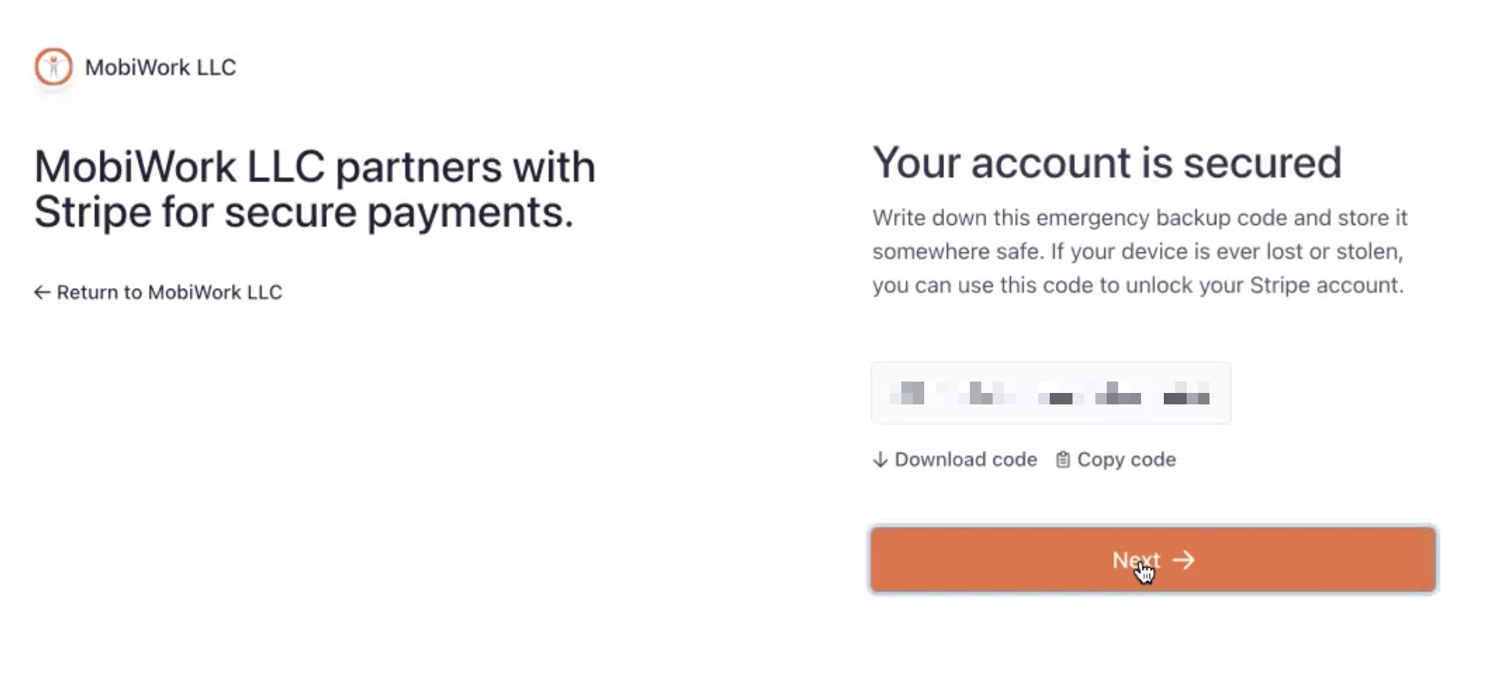The height and width of the screenshot is (678, 1497).
Task: Select the "Your account is secured" heading
Action: tap(1107, 163)
